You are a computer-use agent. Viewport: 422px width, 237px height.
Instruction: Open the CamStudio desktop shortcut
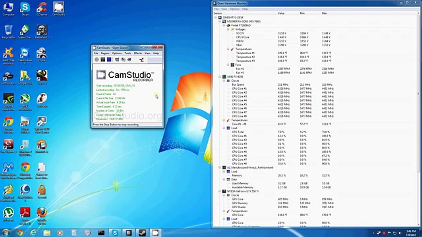coord(58,9)
